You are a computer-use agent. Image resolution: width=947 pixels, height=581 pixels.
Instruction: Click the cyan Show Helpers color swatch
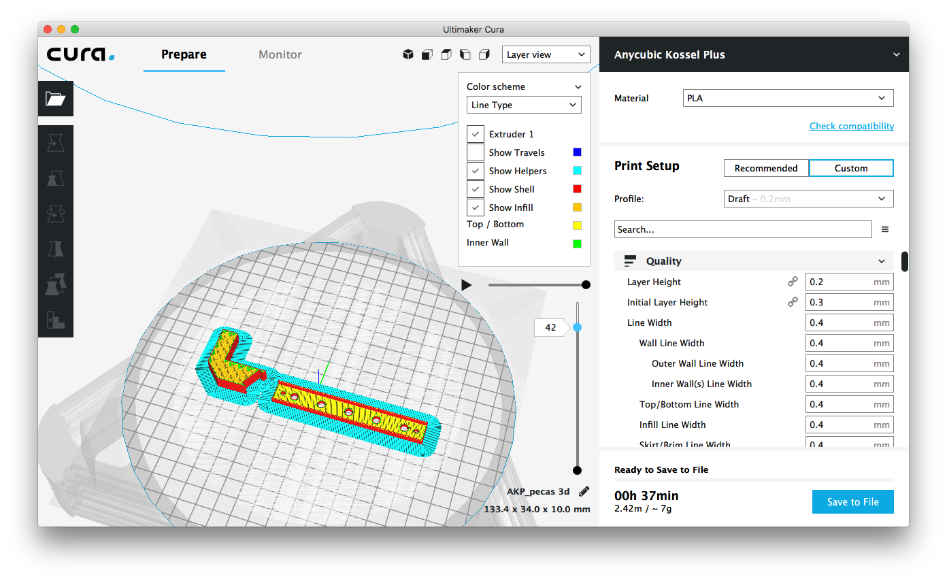pyautogui.click(x=578, y=171)
